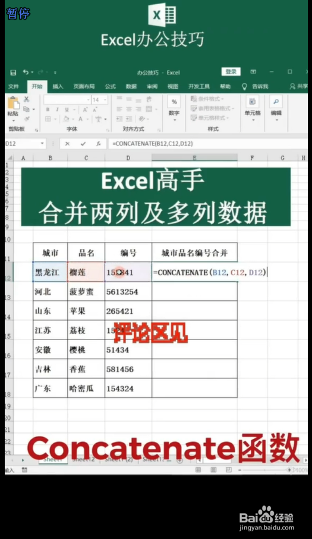Switch to Formulas (公式) tab
This screenshot has width=312, height=539.
click(x=110, y=86)
